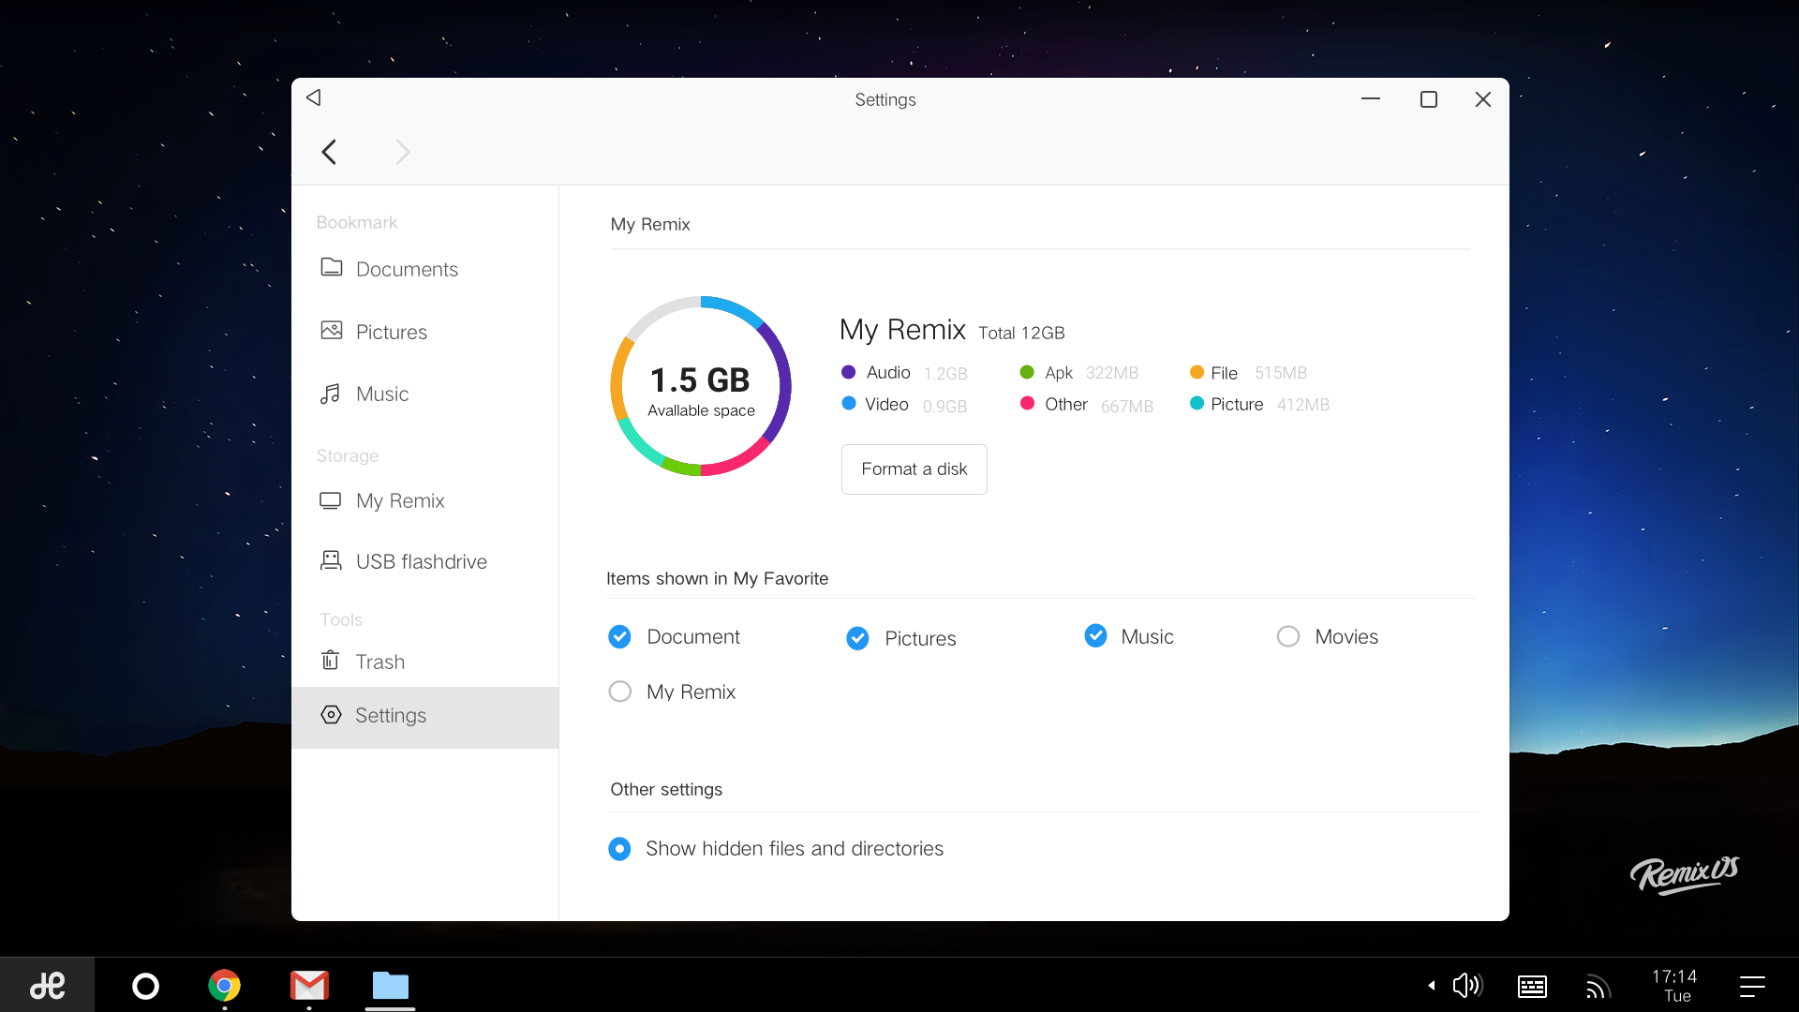Click the Format a disk button

[x=914, y=469]
